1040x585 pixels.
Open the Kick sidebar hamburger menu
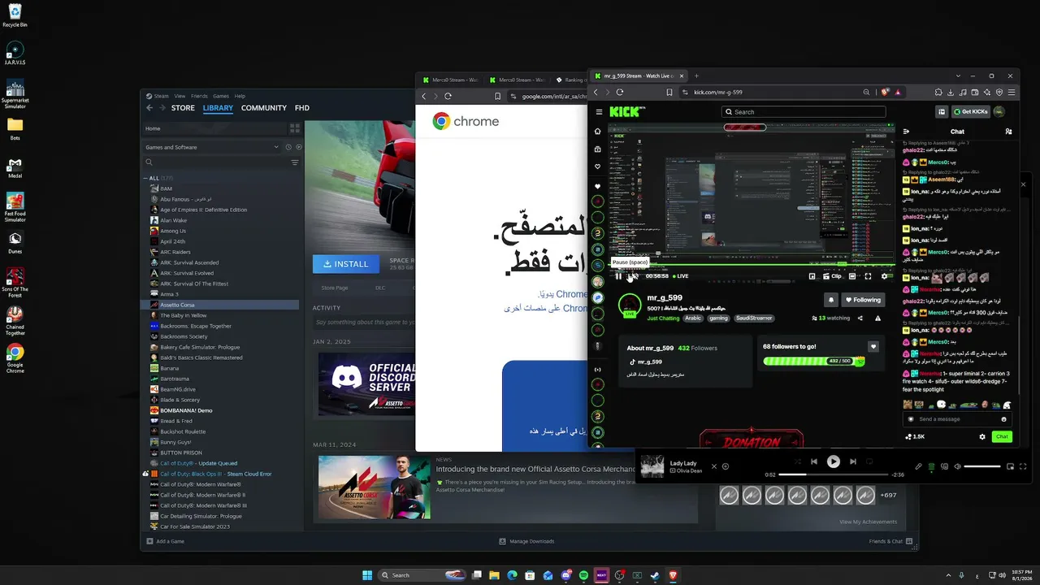coord(599,112)
